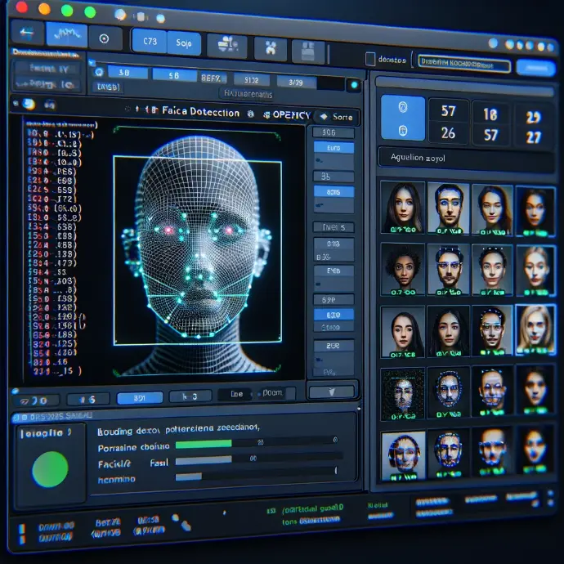Click the 57 over 26 counter tile
564x564 pixels.
[448, 123]
